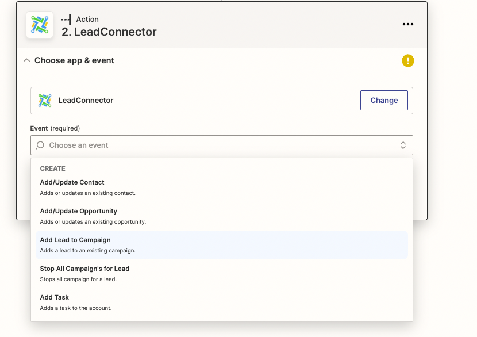Screen dimensions: 477x337
Task: Click the 2. LeadConnector step title
Action: (x=109, y=32)
